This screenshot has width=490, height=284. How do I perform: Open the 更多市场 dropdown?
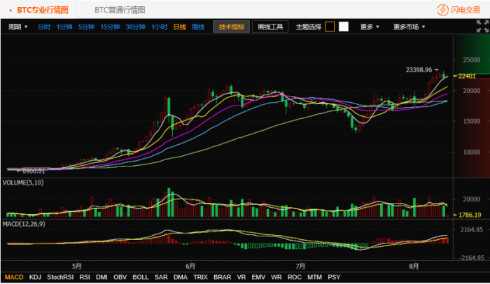point(409,27)
